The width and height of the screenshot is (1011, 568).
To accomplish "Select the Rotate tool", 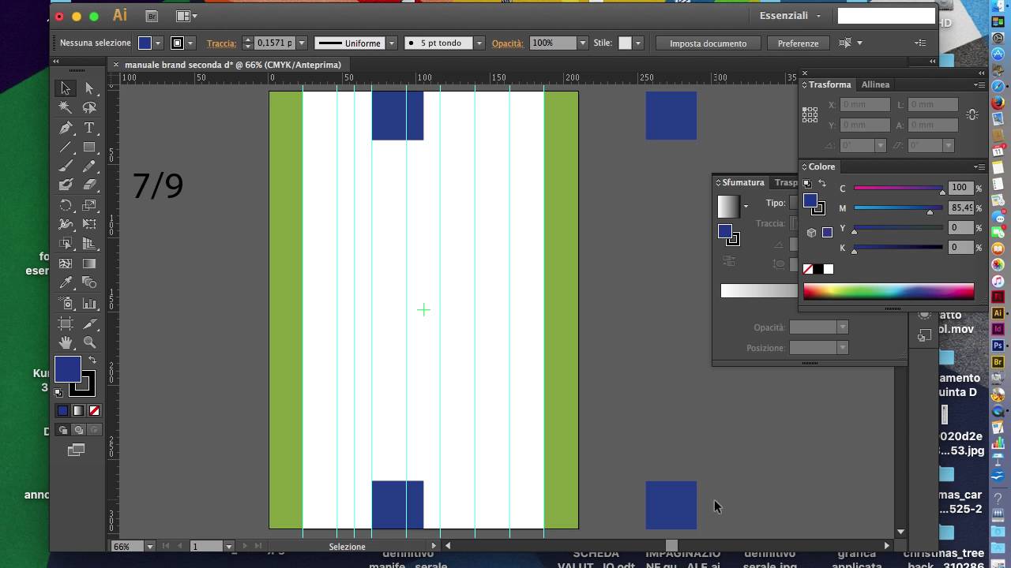I will tap(66, 205).
